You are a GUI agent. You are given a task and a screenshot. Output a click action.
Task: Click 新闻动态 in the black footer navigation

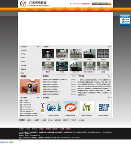coord(34,129)
